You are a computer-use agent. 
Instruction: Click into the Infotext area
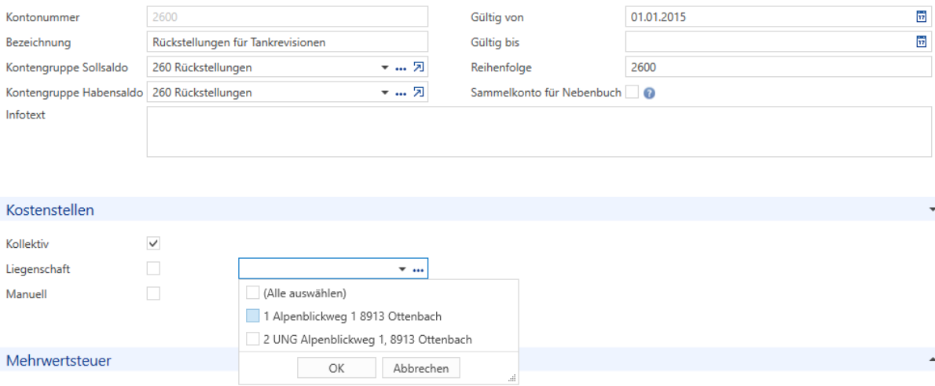(539, 132)
